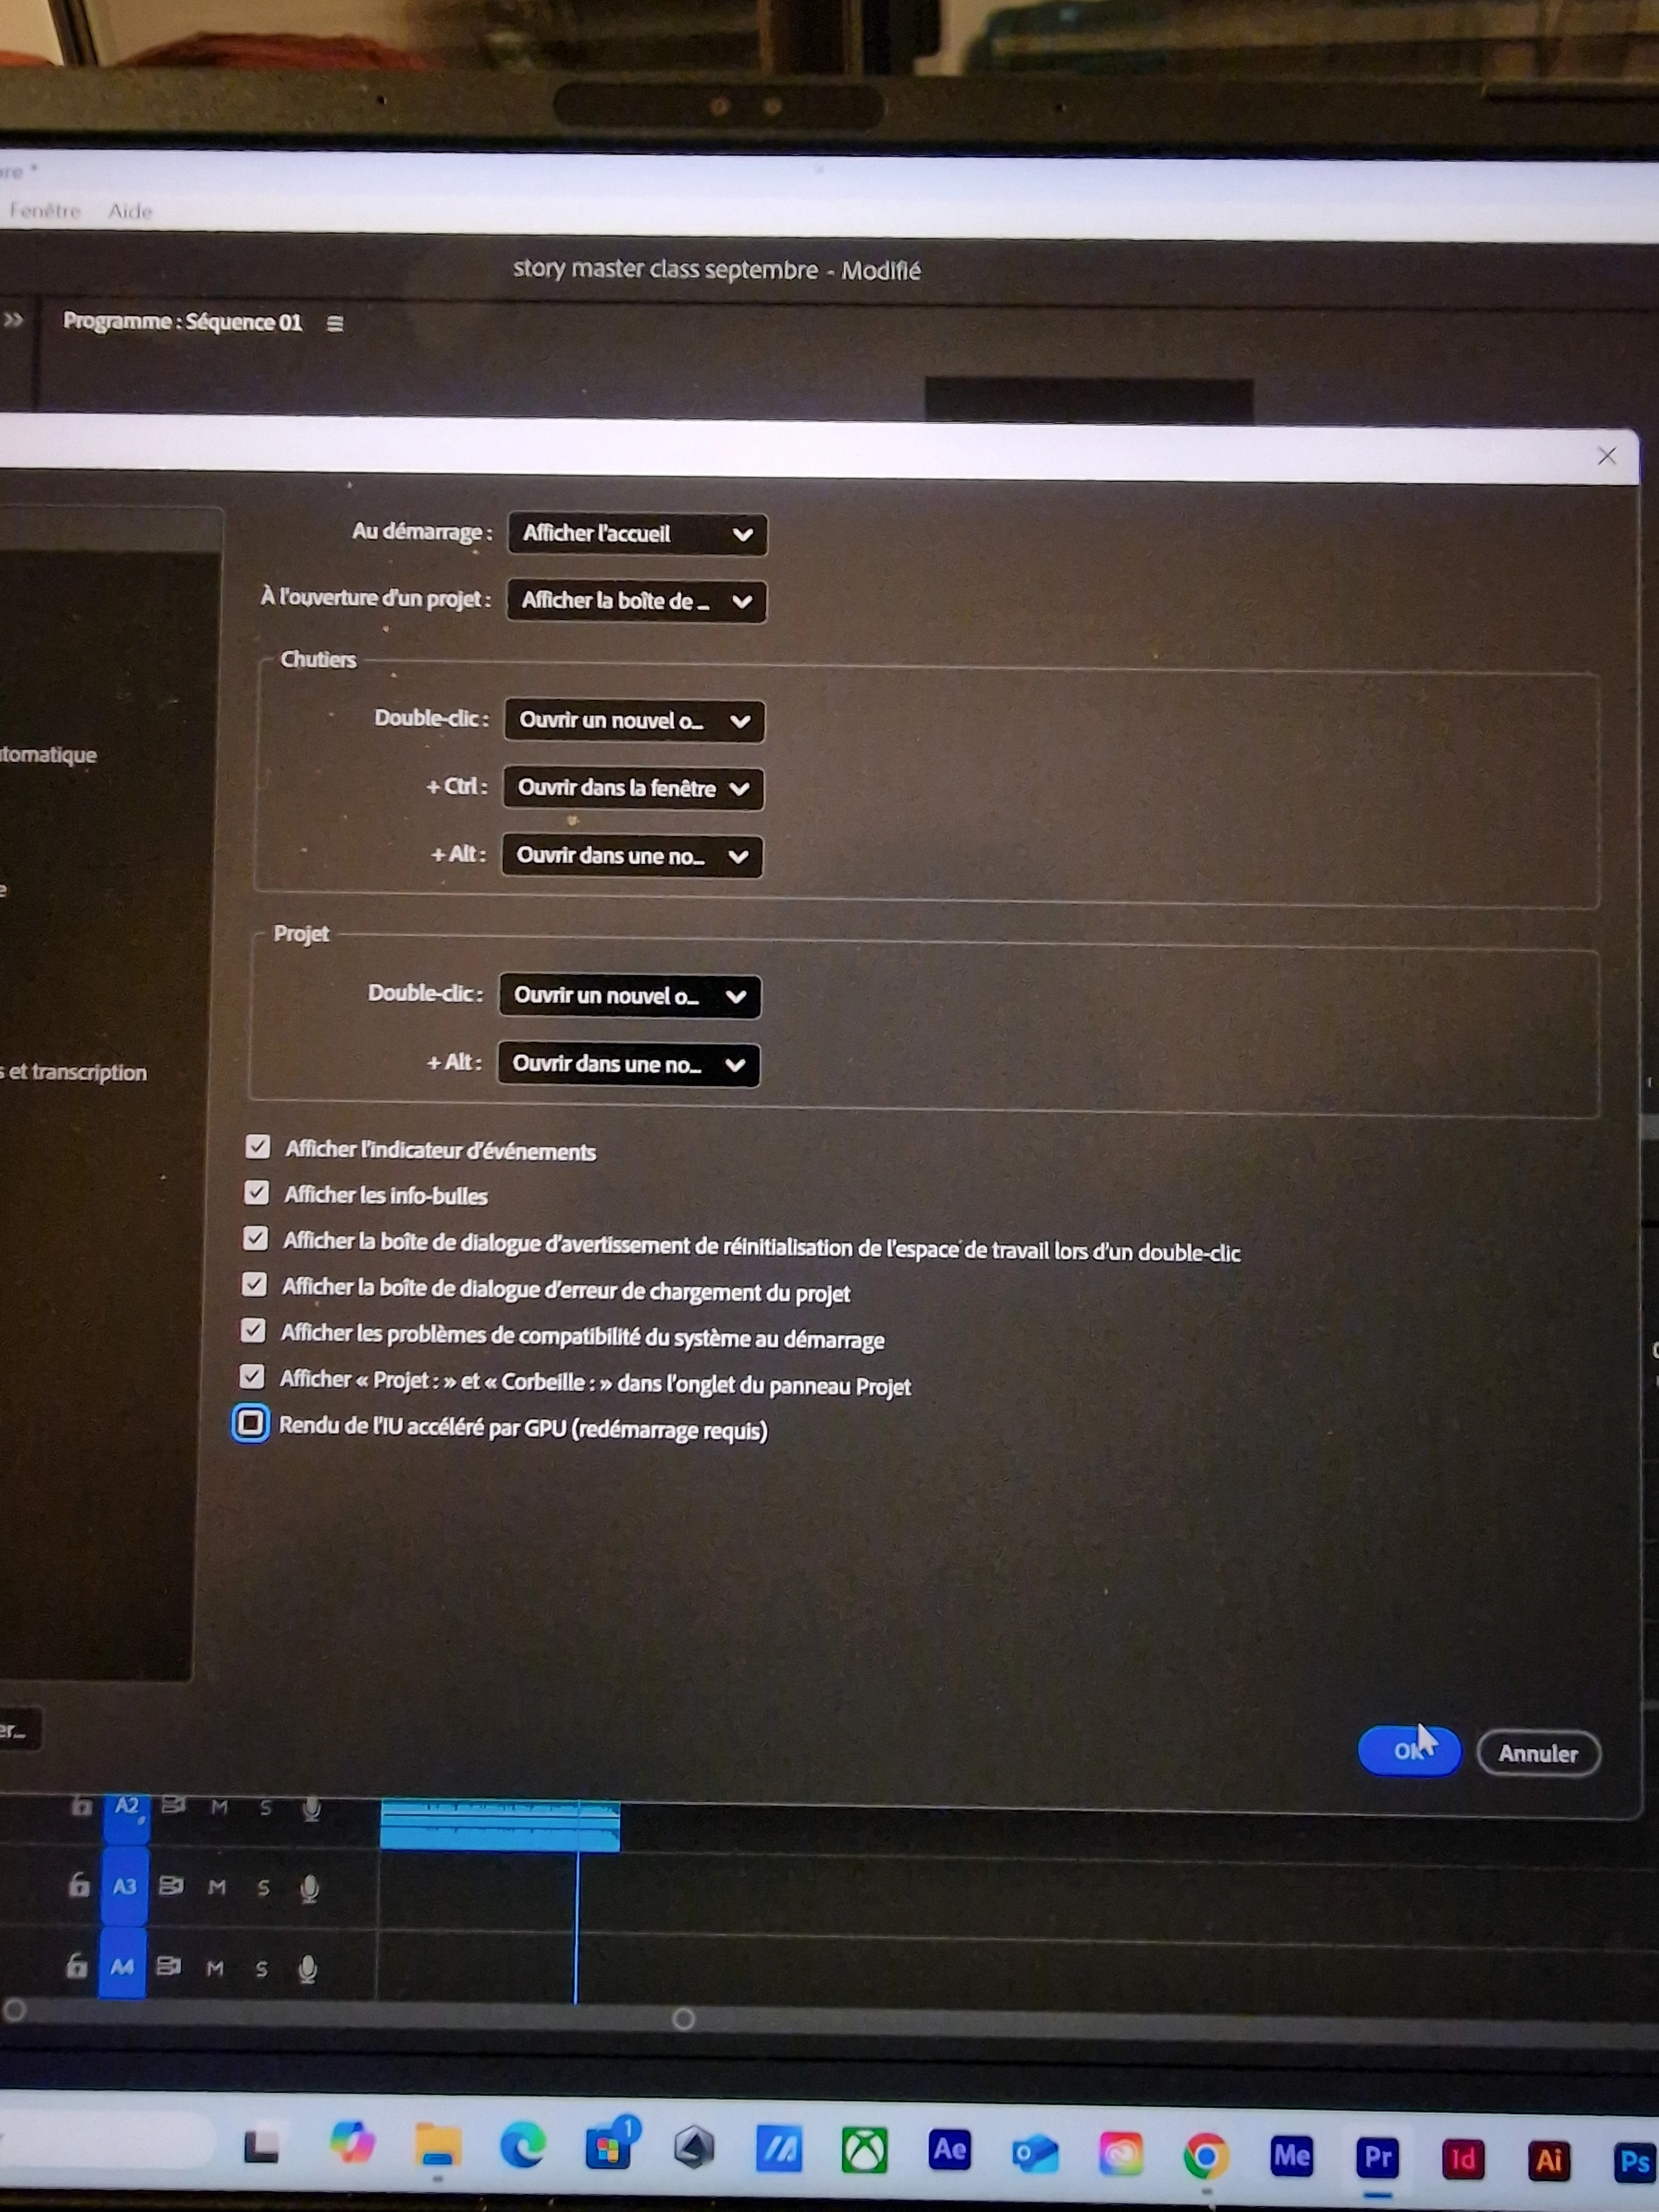This screenshot has height=2212, width=1659.
Task: Open the Fenêtre menu
Action: (44, 210)
